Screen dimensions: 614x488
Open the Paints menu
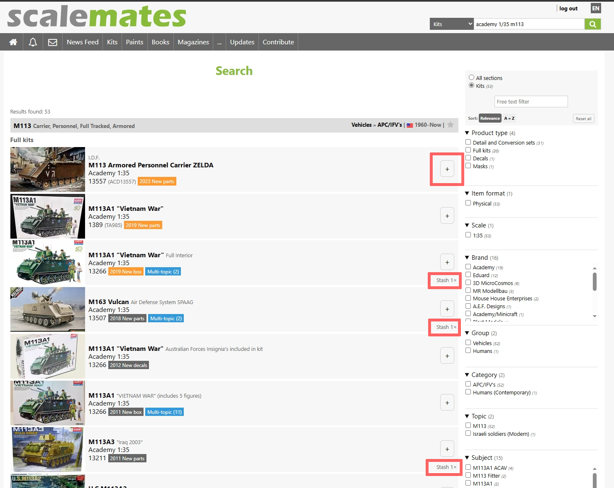click(x=134, y=42)
